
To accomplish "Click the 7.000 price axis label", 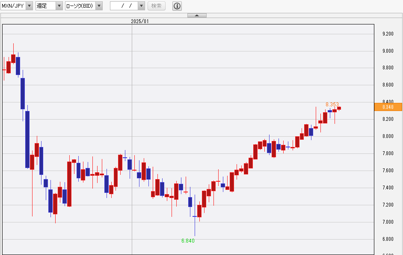I will tap(388, 222).
